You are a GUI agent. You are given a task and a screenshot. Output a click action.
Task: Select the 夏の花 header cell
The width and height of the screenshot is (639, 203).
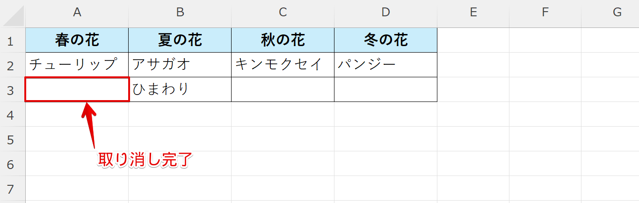pyautogui.click(x=180, y=41)
